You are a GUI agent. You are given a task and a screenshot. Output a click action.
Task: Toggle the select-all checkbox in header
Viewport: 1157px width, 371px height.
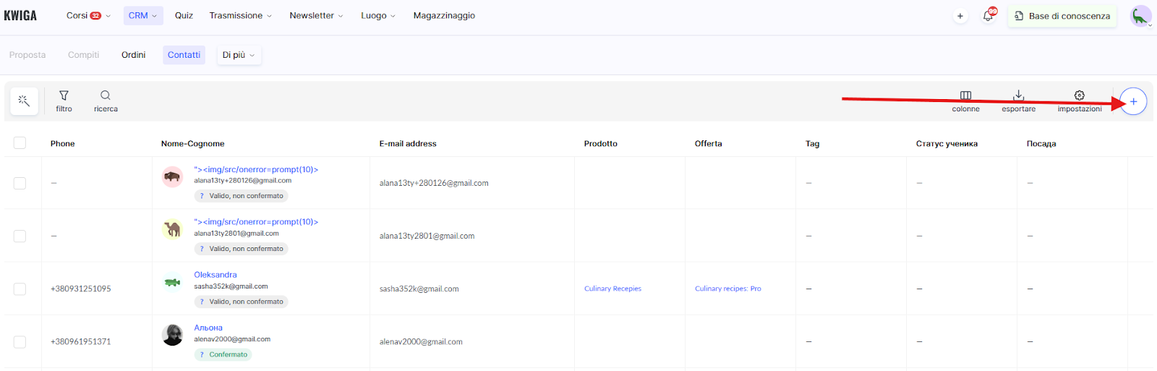coord(20,143)
